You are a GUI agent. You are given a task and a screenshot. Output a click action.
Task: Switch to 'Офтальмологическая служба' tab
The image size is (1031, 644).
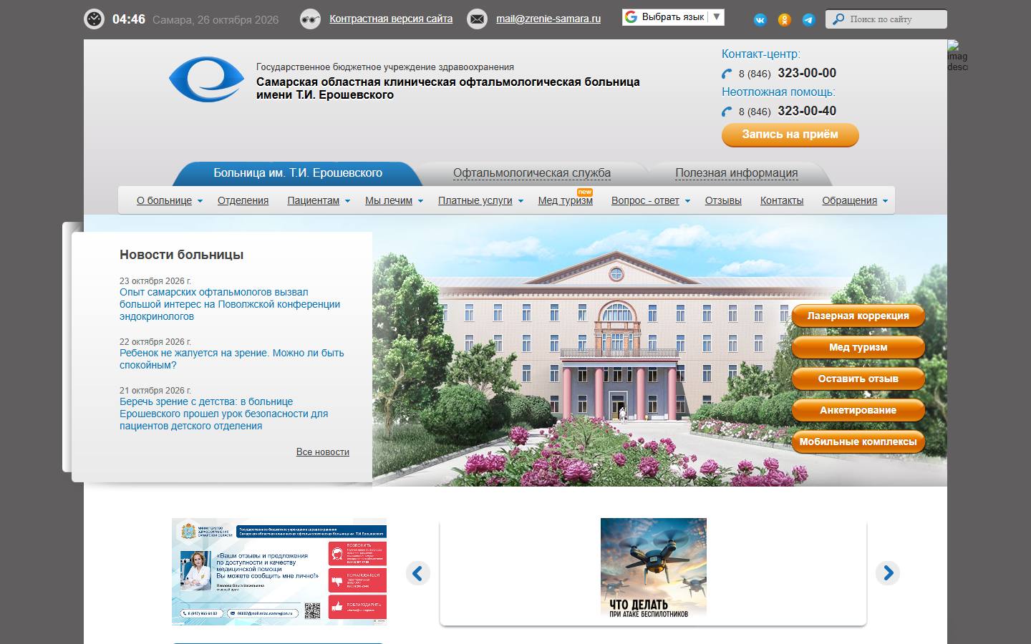pyautogui.click(x=532, y=173)
